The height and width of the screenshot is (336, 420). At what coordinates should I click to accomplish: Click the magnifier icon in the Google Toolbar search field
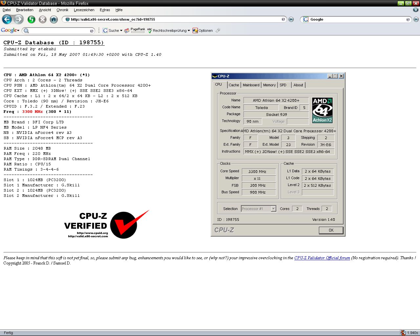(27, 31)
